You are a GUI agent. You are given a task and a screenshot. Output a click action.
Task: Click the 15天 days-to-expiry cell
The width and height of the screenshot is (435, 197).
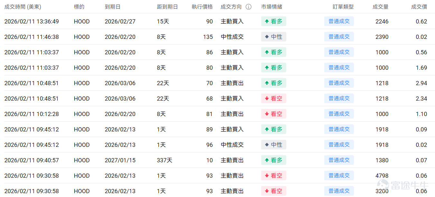tap(163, 22)
